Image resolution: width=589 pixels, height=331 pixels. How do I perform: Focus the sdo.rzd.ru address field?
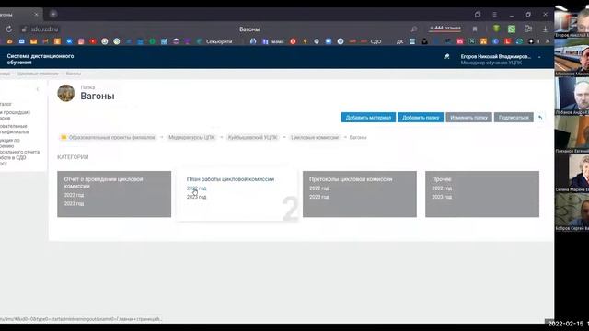click(44, 29)
